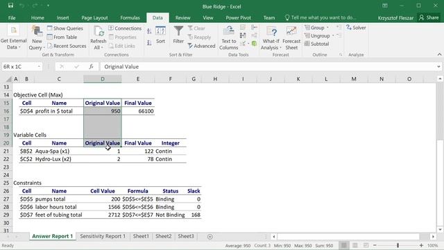Viewport: 444px width, 250px height.
Task: Open Get External Data dropdown
Action: [13, 37]
